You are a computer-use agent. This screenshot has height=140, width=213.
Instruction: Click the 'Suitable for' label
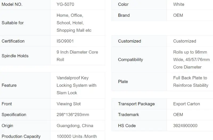(x=13, y=23)
